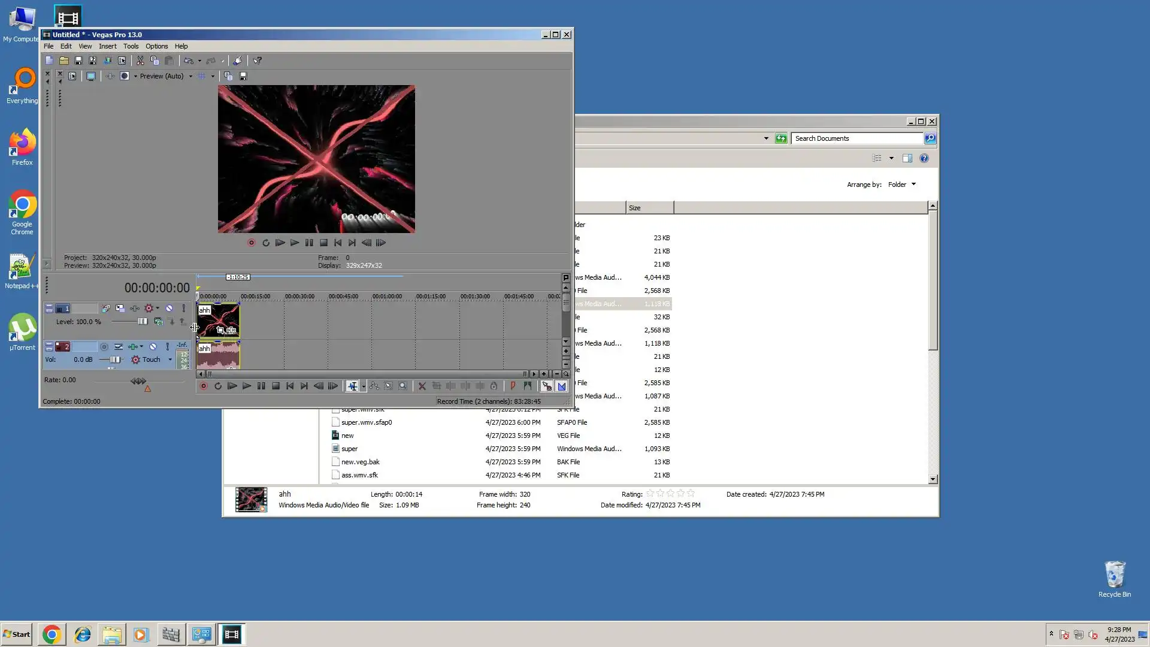Click the Cut scissors icon in toolbar
1150x647 pixels.
140,61
